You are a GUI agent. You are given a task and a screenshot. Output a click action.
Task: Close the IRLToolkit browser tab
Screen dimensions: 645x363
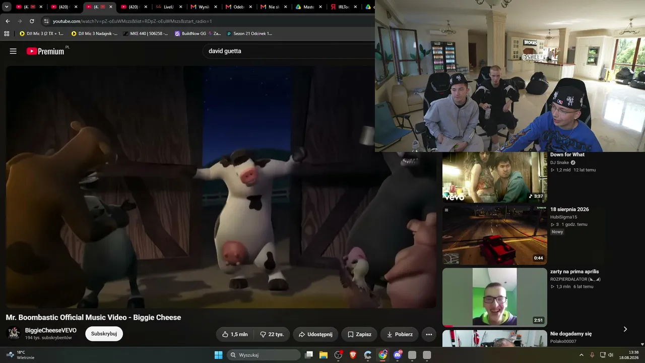pos(356,7)
